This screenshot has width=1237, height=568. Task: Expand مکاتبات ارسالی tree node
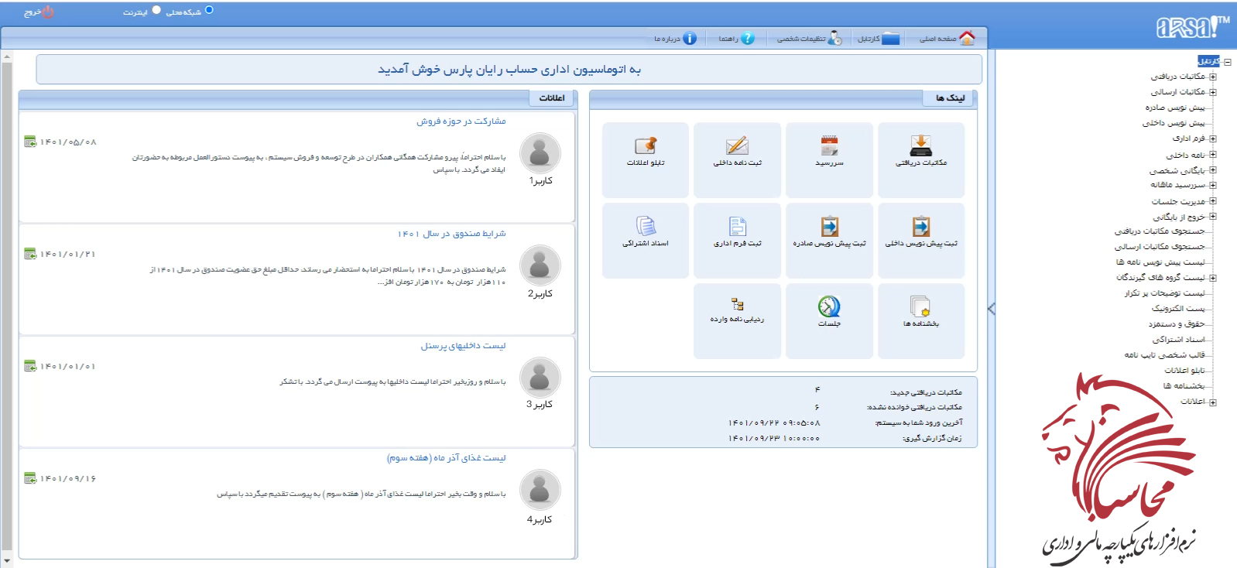point(1213,92)
